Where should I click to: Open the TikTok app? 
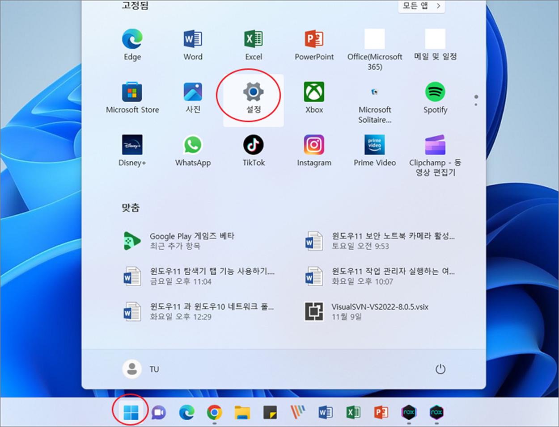pyautogui.click(x=254, y=151)
